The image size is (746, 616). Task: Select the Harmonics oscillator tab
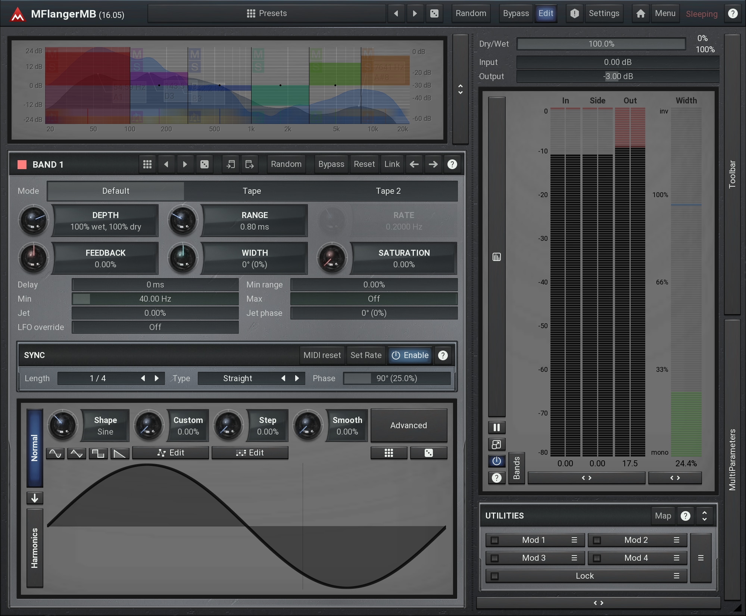(35, 548)
